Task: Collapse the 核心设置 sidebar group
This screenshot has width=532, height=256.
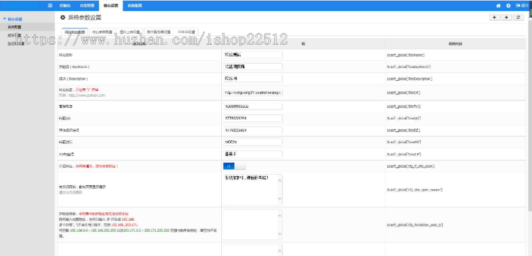Action: pyautogui.click(x=12, y=19)
